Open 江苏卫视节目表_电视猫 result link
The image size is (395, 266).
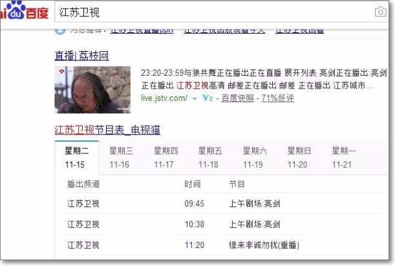pos(107,130)
